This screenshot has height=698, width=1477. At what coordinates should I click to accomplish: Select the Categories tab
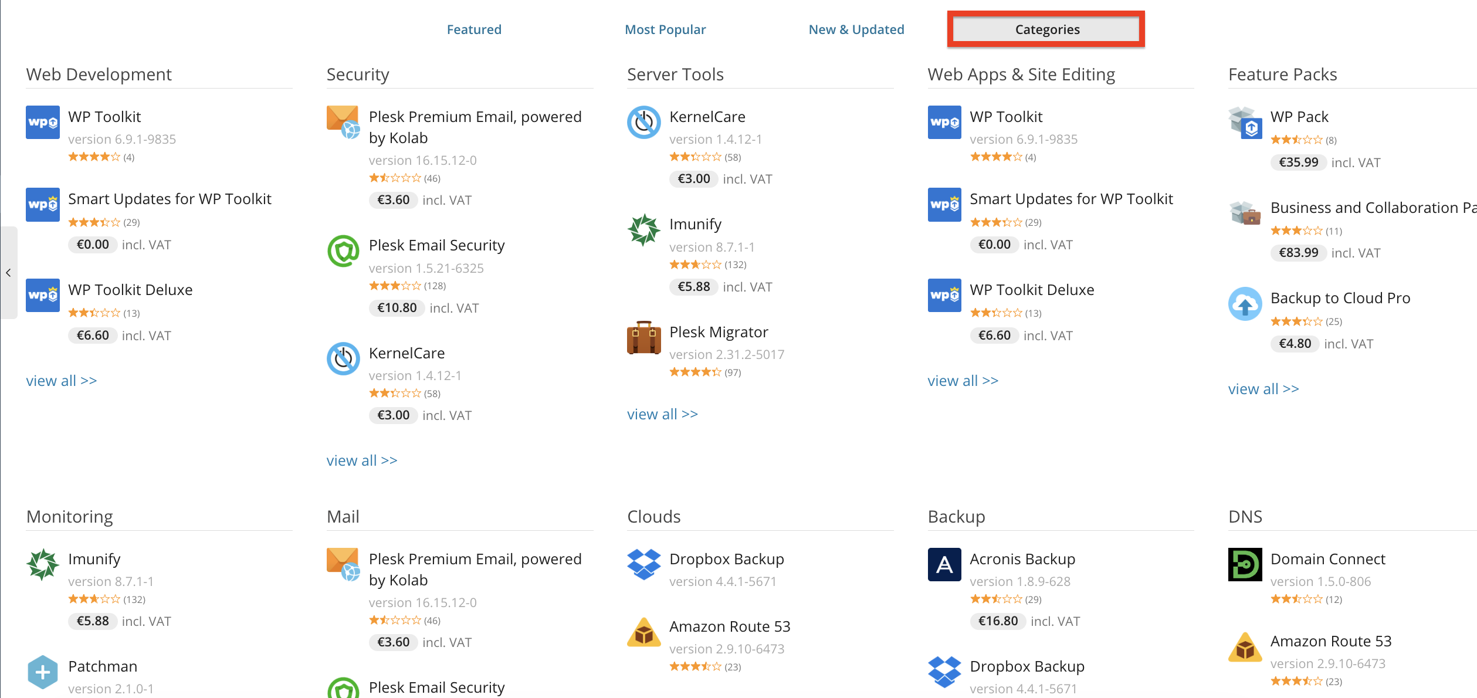coord(1047,29)
